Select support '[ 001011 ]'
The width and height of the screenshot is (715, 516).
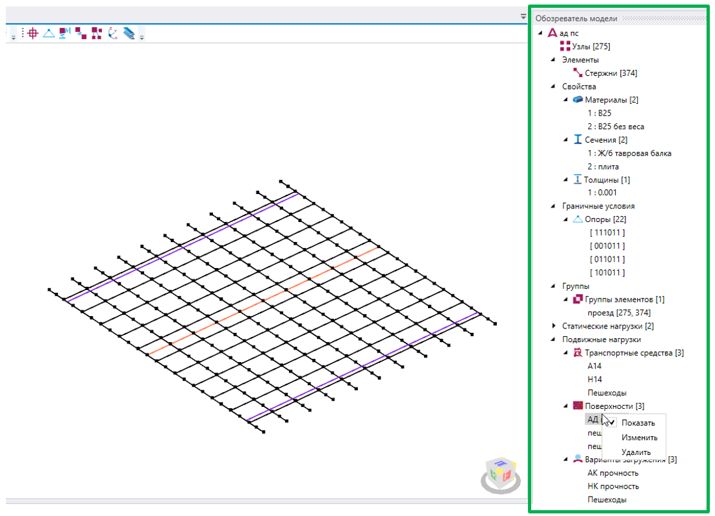(607, 246)
